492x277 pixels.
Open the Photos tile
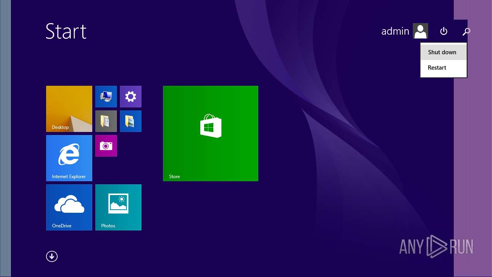pyautogui.click(x=118, y=207)
